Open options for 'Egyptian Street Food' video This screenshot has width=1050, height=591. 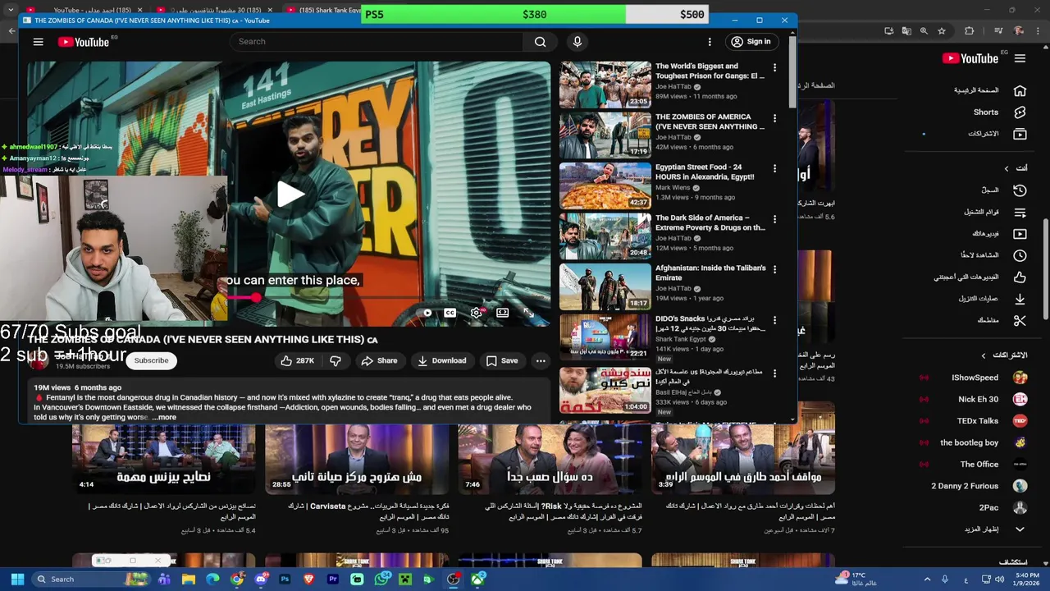[774, 168]
